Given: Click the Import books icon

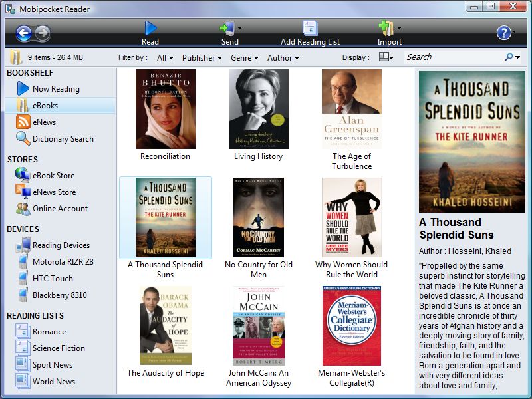Looking at the screenshot, I should pos(386,28).
